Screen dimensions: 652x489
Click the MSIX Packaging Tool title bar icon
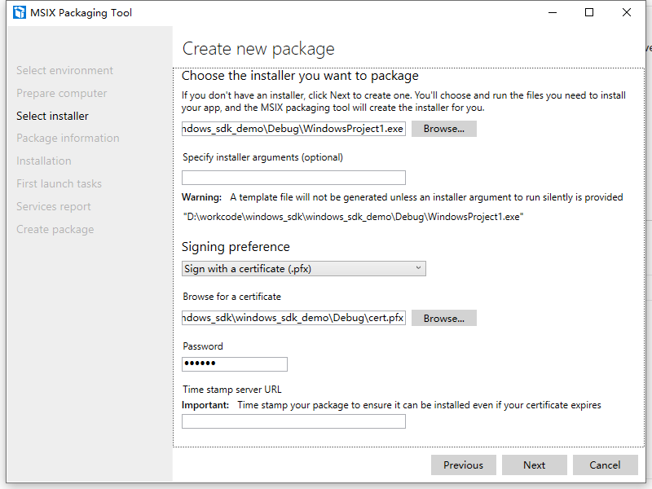coord(20,12)
